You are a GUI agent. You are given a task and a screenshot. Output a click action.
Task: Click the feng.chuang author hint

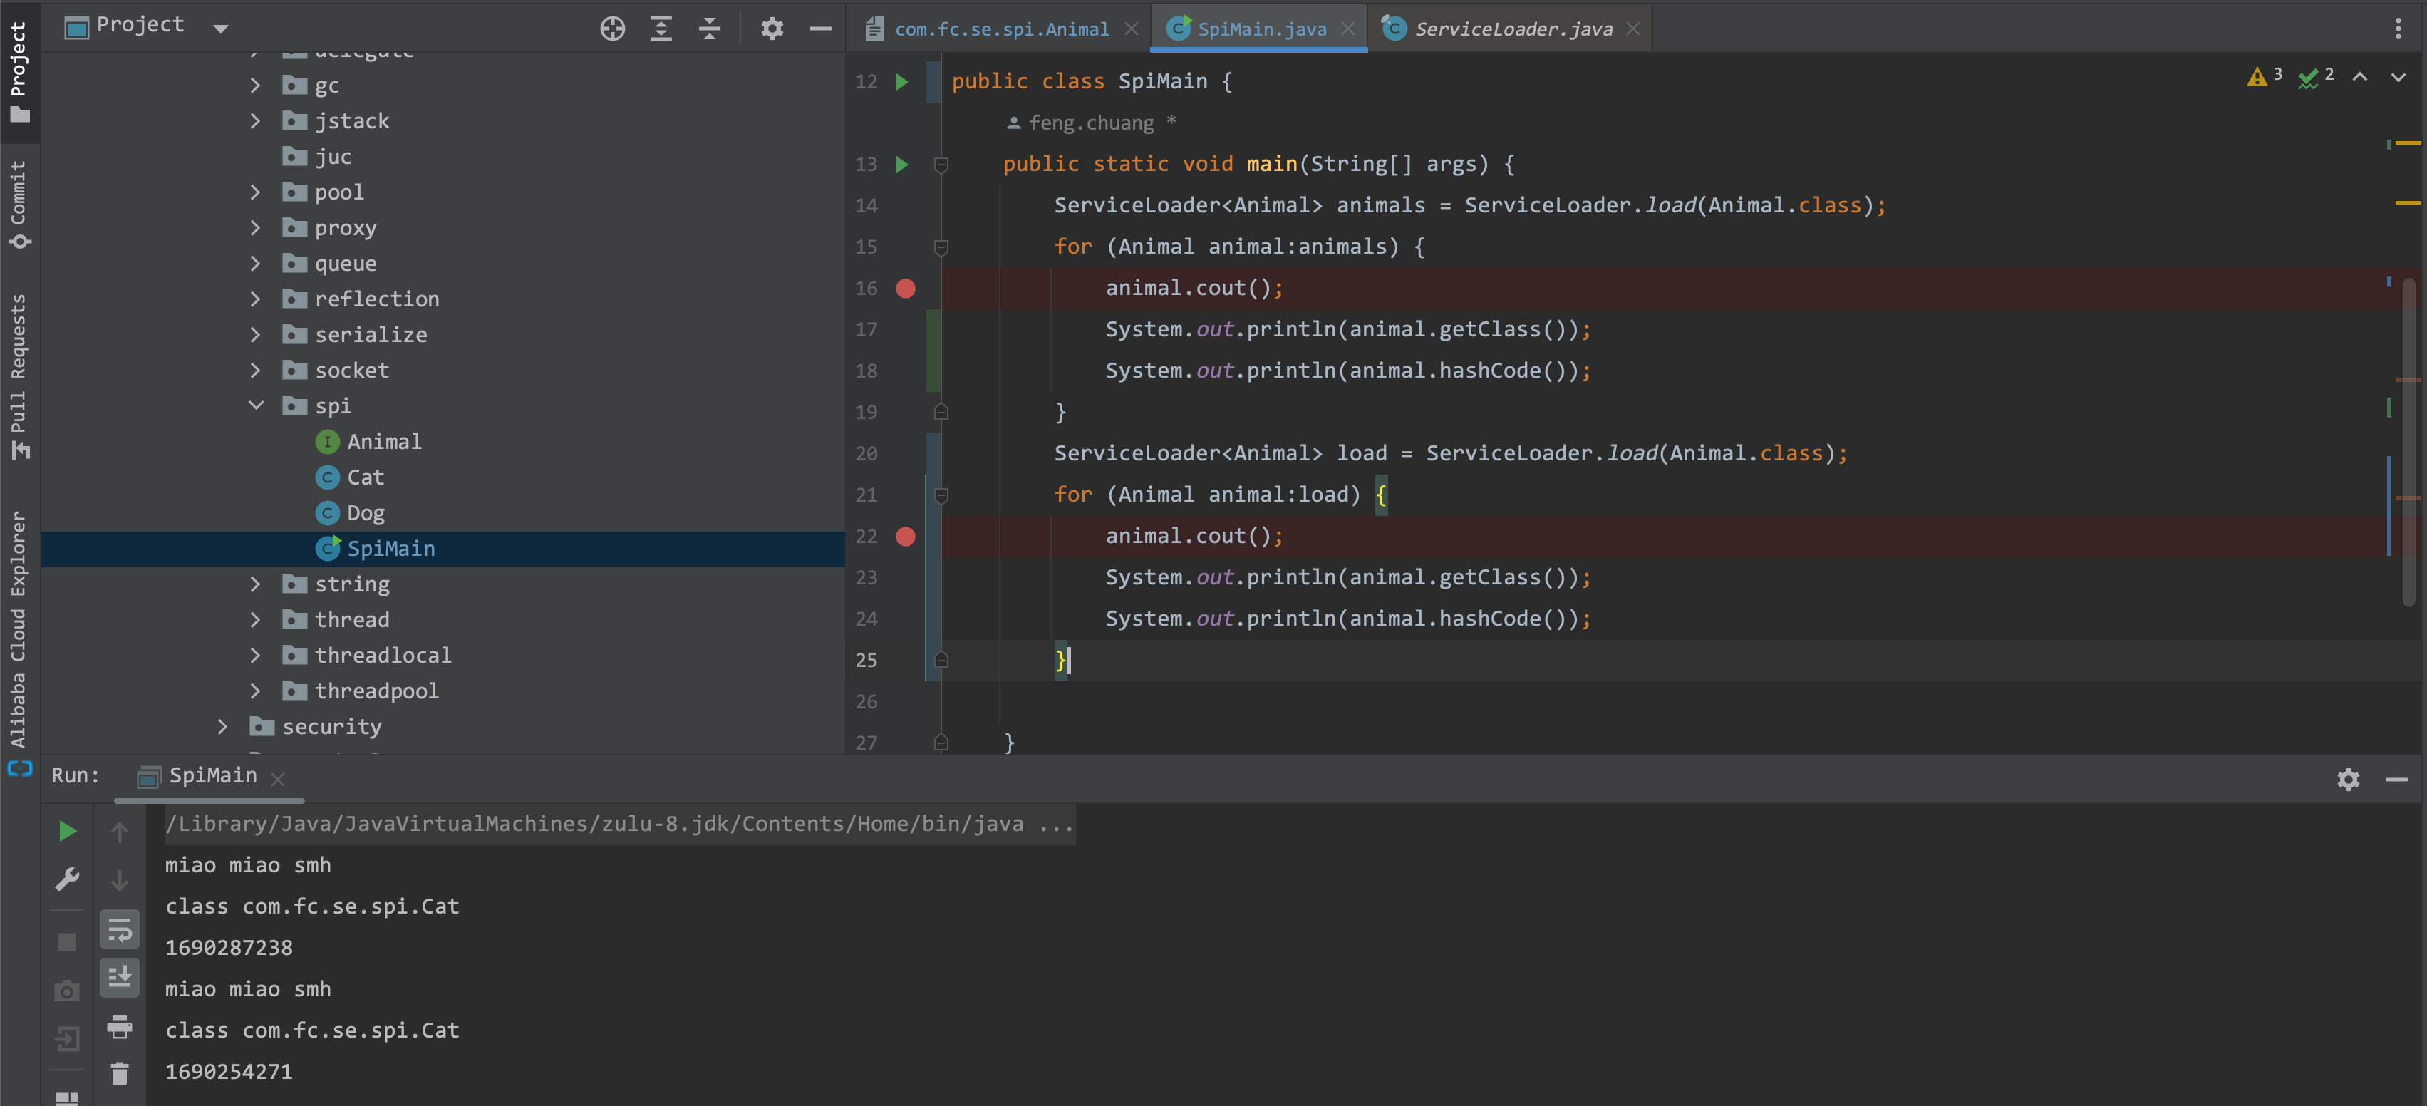[x=1091, y=123]
